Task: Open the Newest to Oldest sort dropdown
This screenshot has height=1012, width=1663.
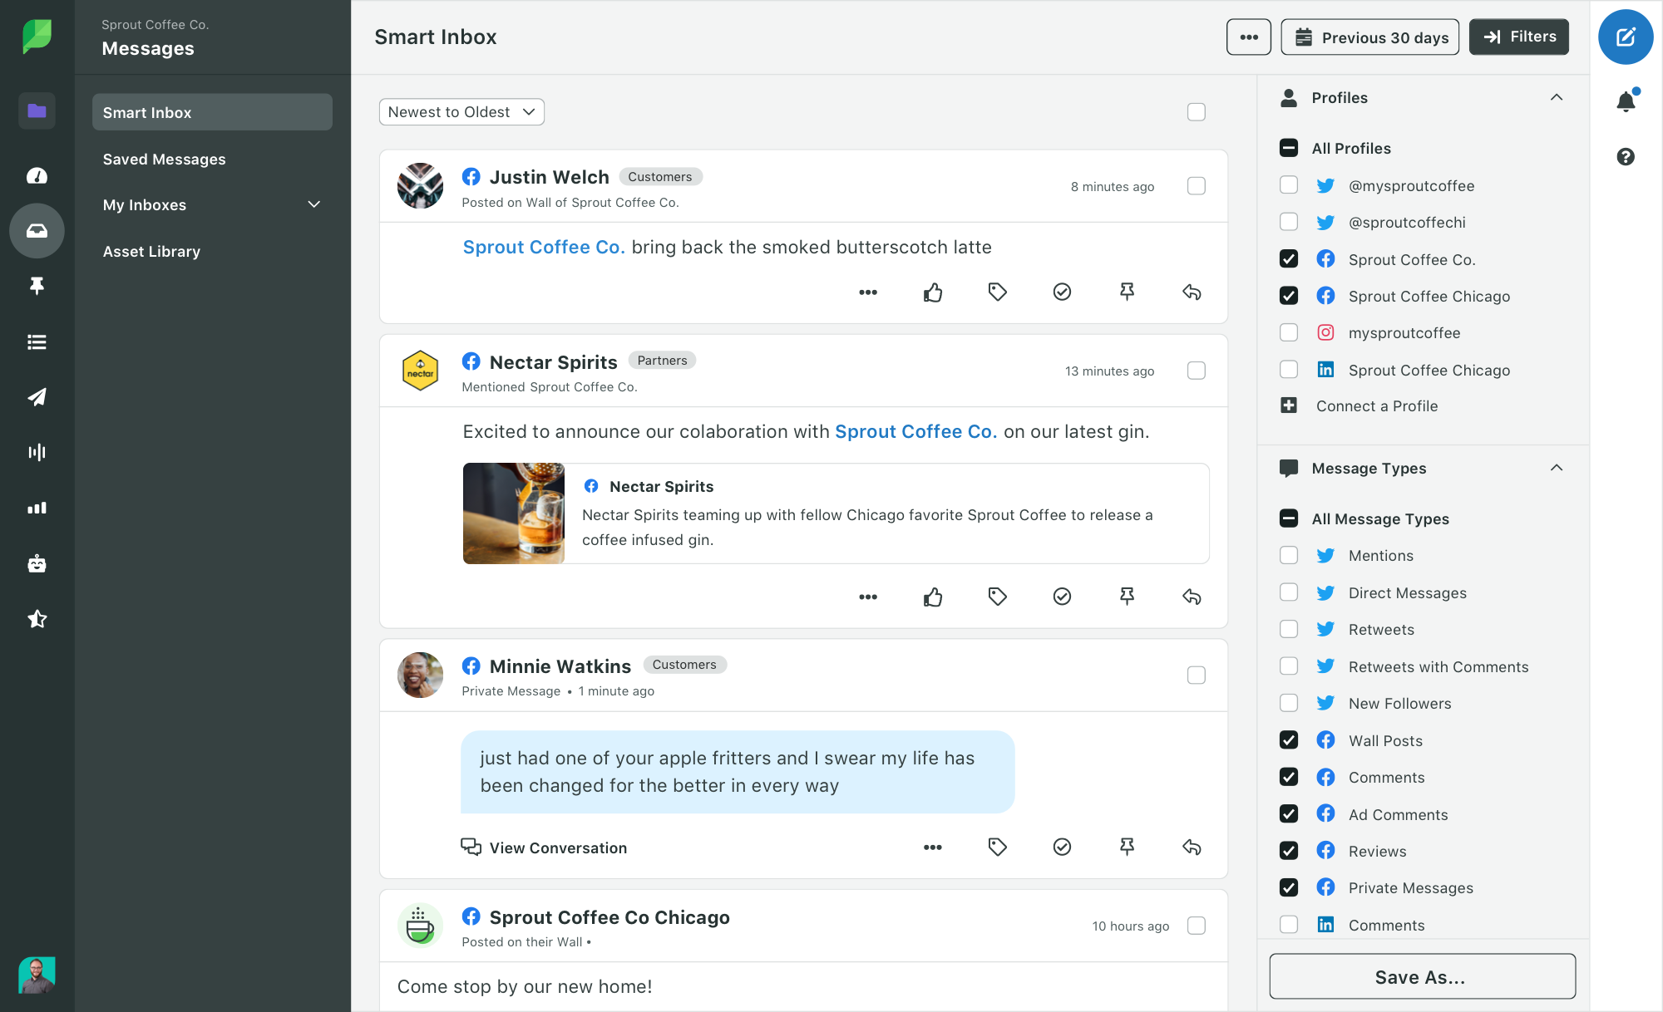Action: click(461, 112)
